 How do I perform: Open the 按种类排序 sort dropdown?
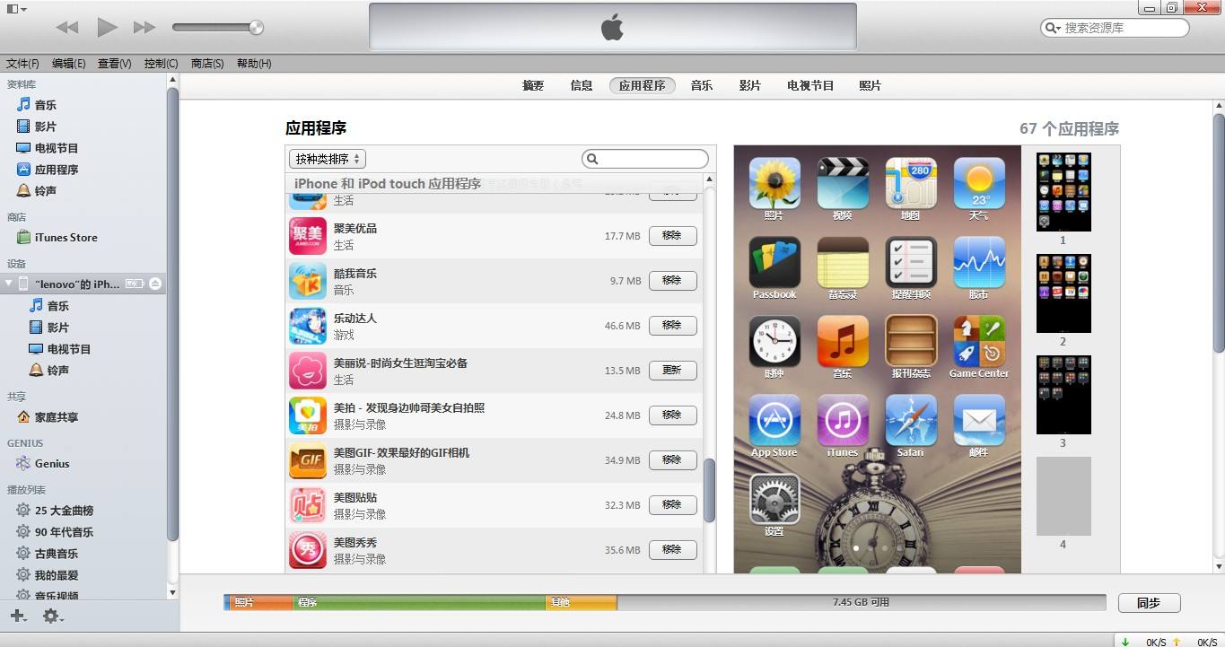327,159
